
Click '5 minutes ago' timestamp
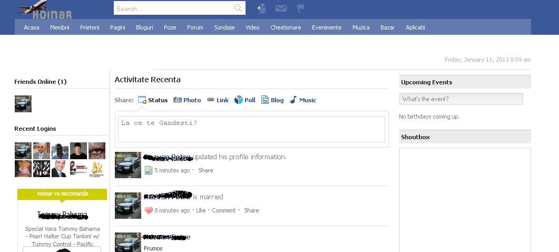click(172, 170)
